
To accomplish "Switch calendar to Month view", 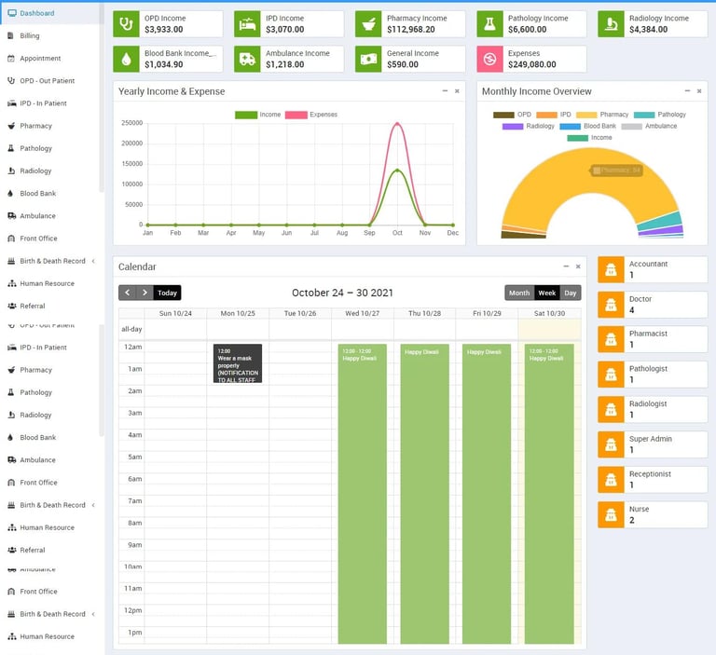I will [x=519, y=293].
